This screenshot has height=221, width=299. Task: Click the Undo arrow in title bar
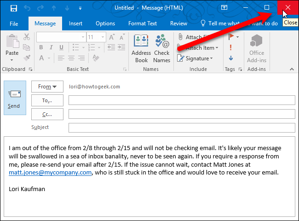(x=27, y=8)
